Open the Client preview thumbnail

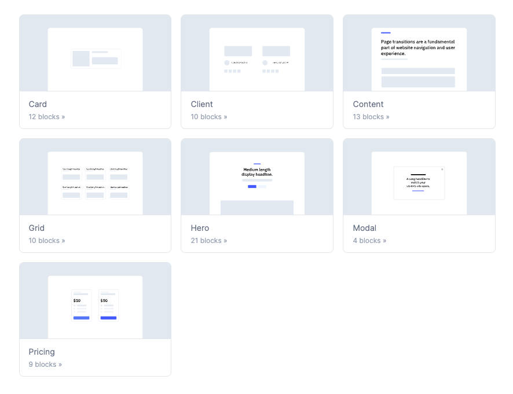(x=257, y=53)
